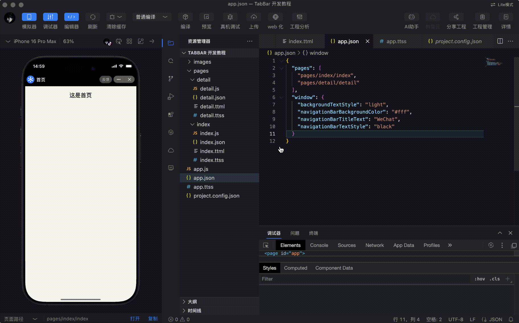Expand the images folder

[x=219, y=62]
